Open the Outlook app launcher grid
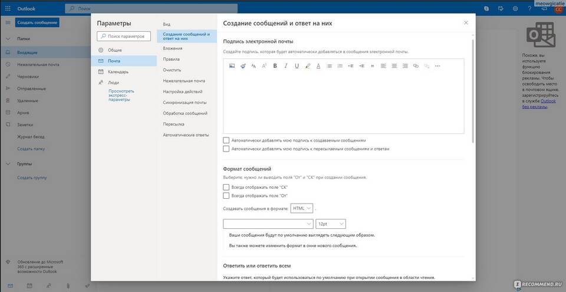This screenshot has width=566, height=292. pyautogui.click(x=8, y=9)
